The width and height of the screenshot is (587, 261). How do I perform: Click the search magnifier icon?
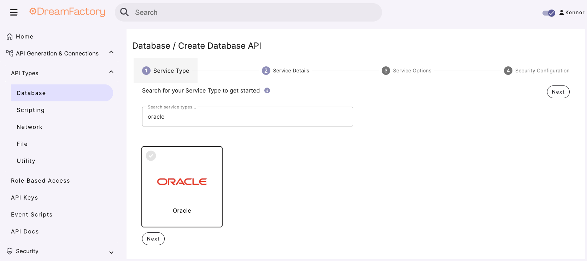pos(124,12)
